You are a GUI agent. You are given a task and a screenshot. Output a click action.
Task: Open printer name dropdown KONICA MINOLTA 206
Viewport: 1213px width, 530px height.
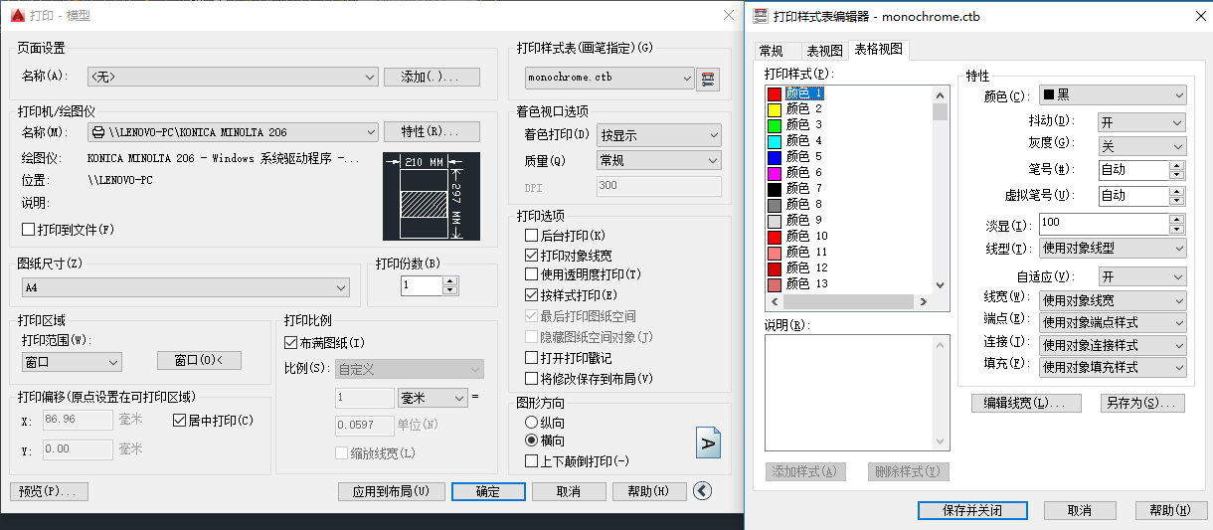tap(233, 132)
